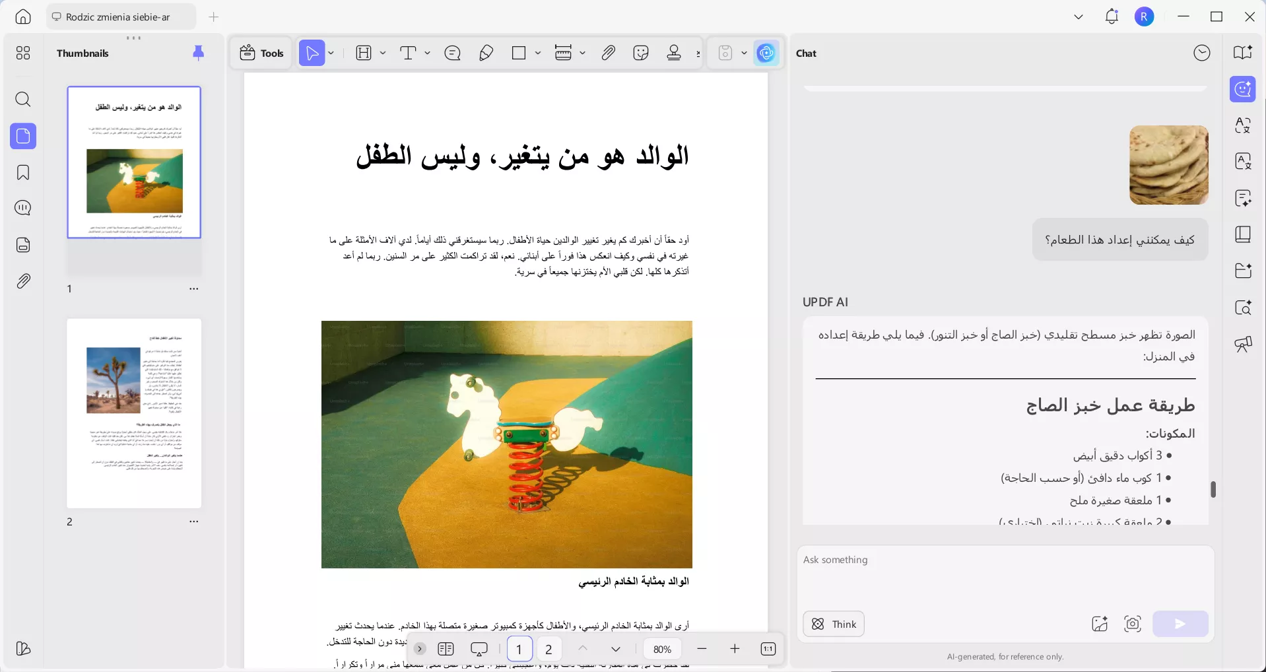This screenshot has width=1266, height=672.
Task: Open the measurement tool dropdown
Action: point(582,53)
